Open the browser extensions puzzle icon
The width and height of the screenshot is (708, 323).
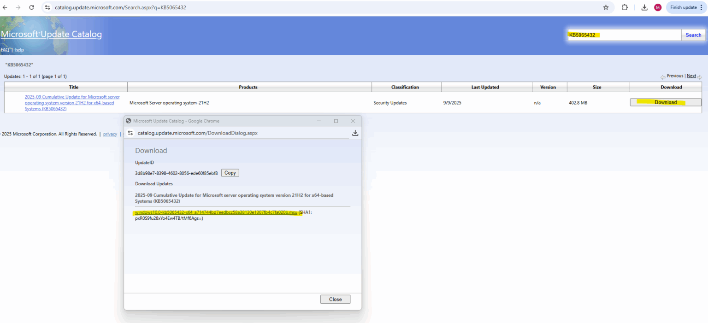(x=625, y=7)
